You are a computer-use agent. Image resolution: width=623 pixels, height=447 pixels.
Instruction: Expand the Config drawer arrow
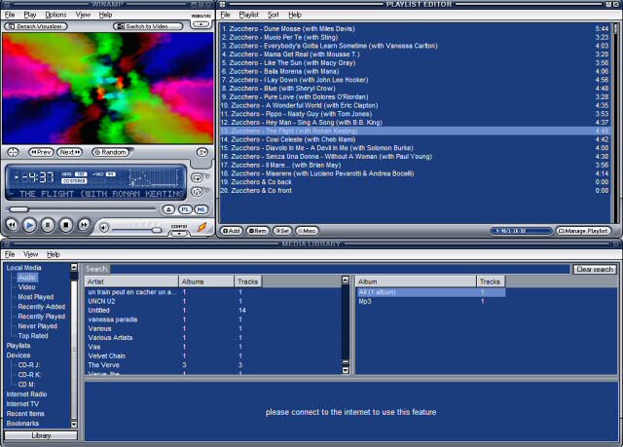coord(179,234)
